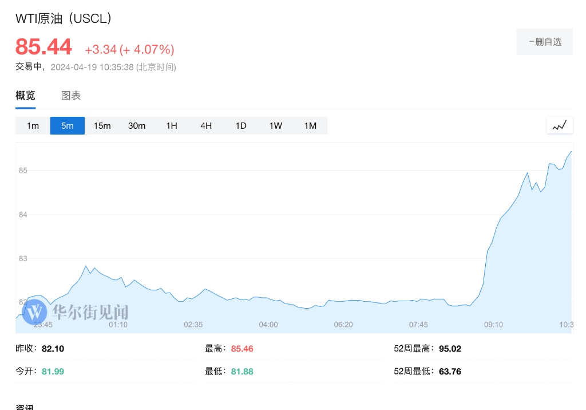
Task: Show the 1D chart
Action: click(x=241, y=126)
